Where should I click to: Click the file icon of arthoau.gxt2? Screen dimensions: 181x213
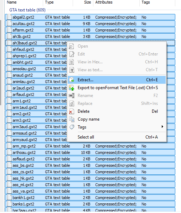click(x=9, y=153)
